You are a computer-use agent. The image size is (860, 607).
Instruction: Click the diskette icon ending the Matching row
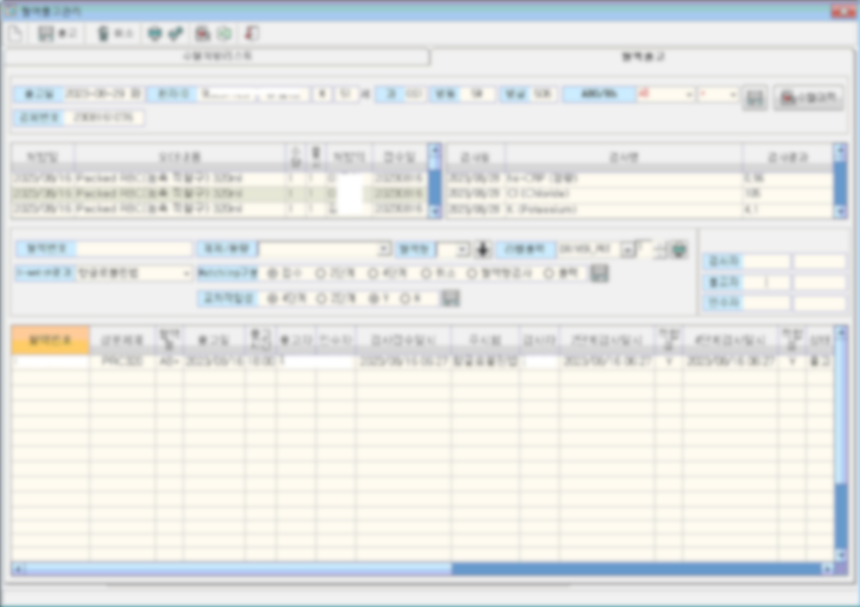(x=599, y=273)
